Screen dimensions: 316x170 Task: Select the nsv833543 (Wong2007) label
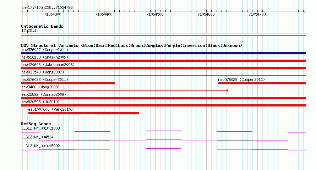[x=43, y=72]
